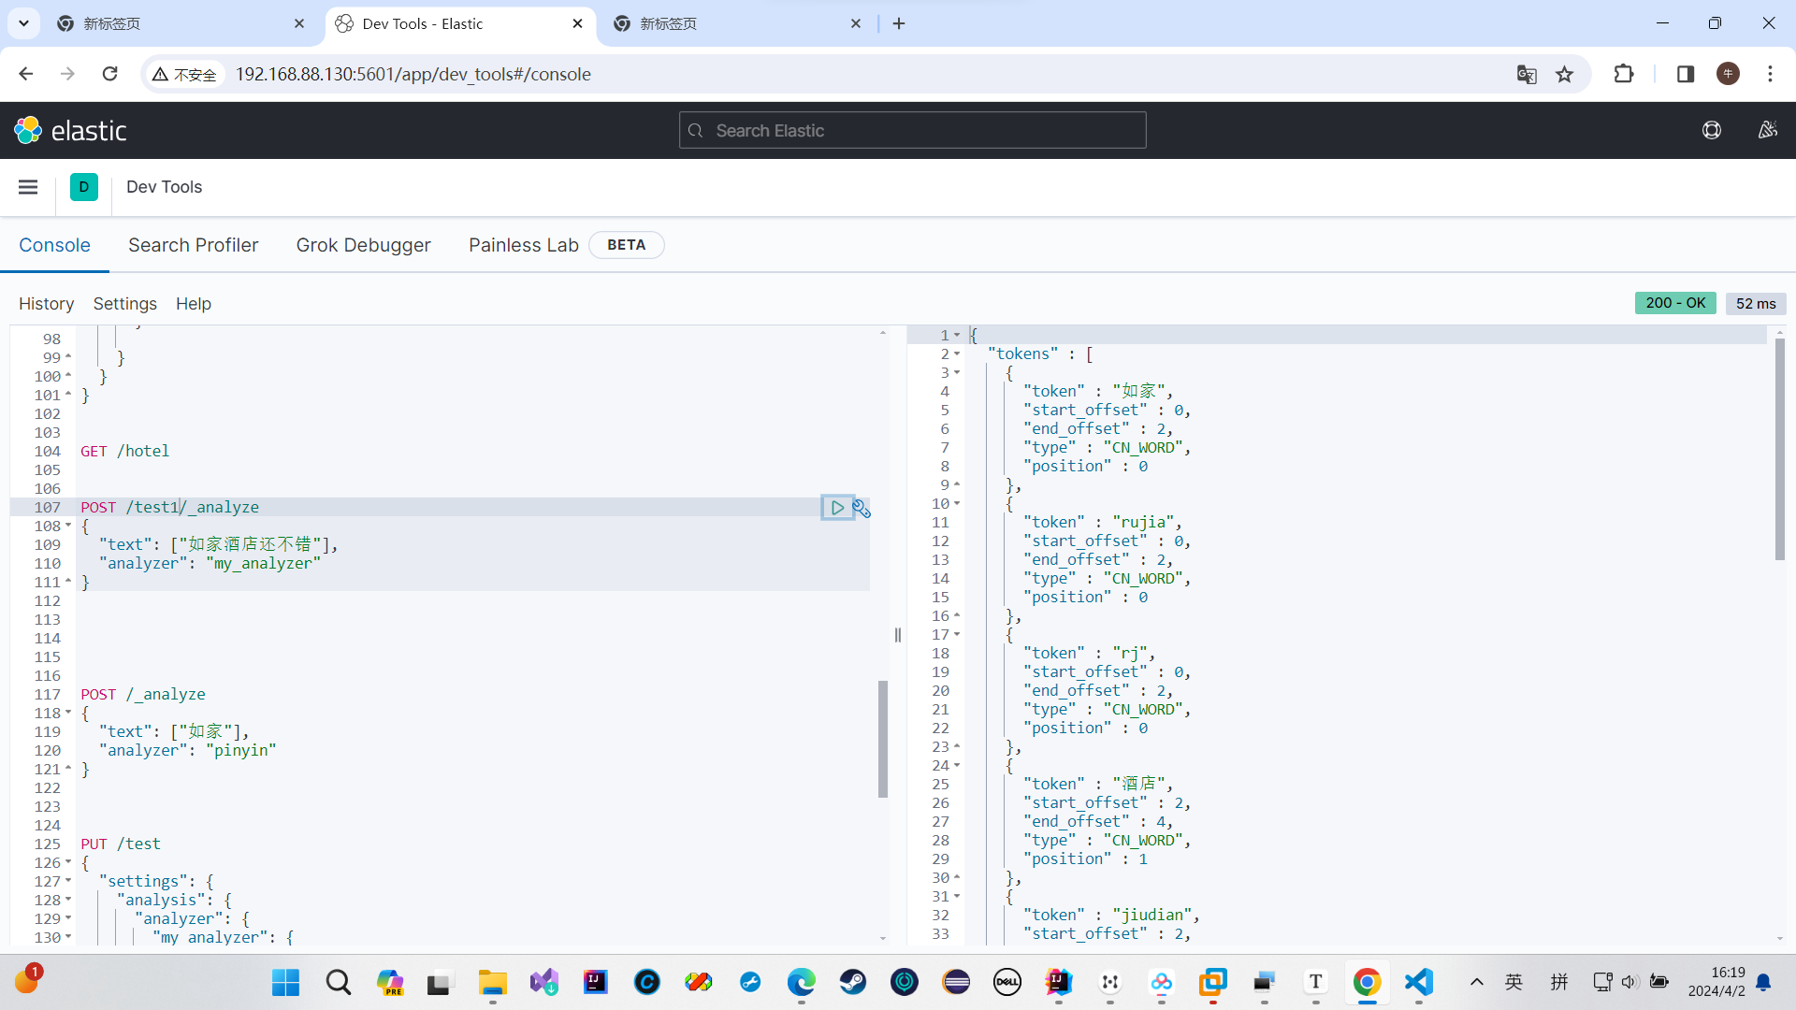Fold the settings block at line 127
The image size is (1796, 1010).
point(68,881)
